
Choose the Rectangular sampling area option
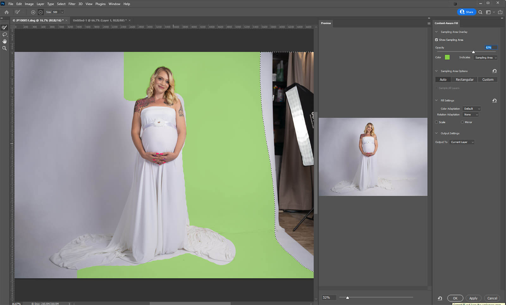(465, 80)
